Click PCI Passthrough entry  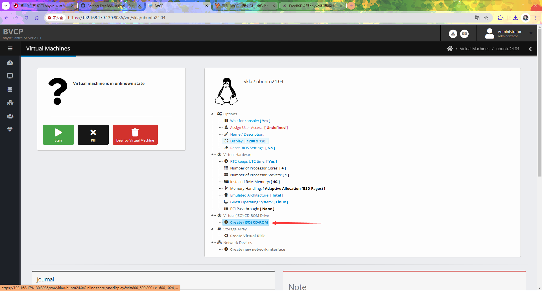pyautogui.click(x=252, y=209)
